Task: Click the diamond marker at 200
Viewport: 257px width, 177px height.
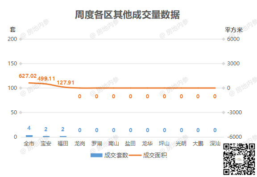Action: 21,39
